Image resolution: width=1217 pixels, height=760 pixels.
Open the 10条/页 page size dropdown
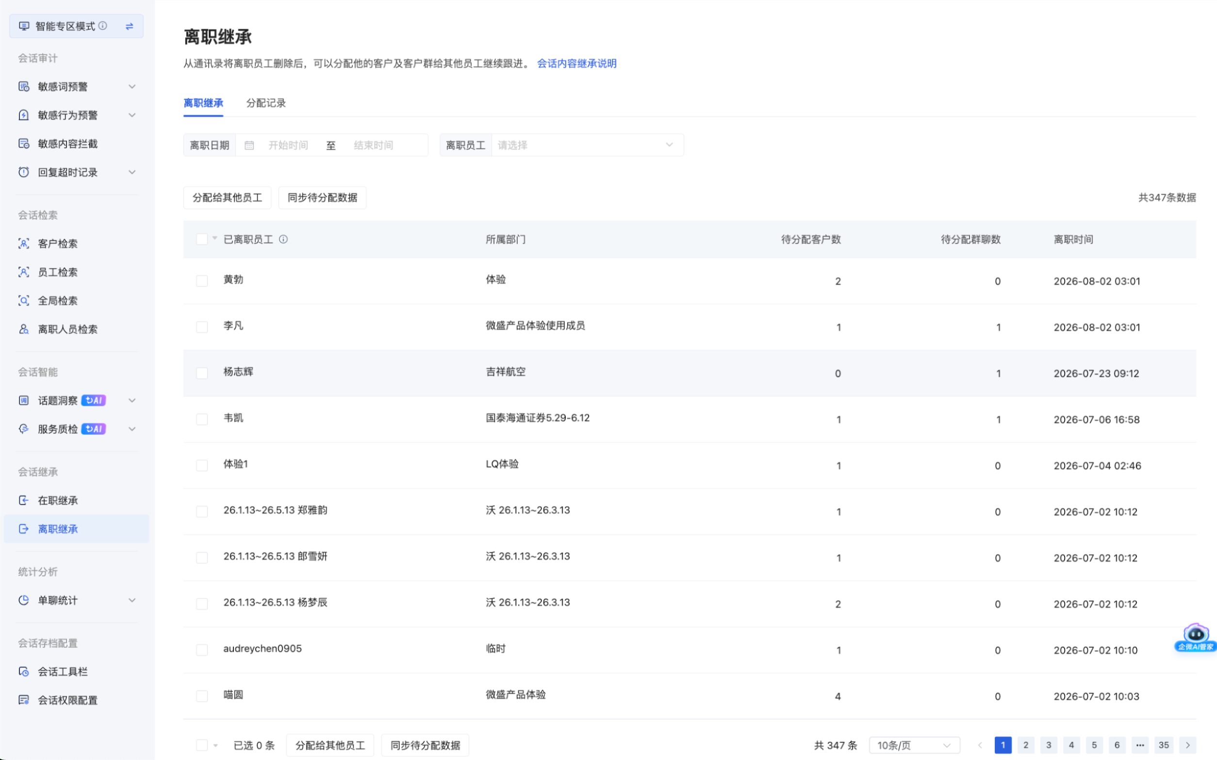pos(914,745)
